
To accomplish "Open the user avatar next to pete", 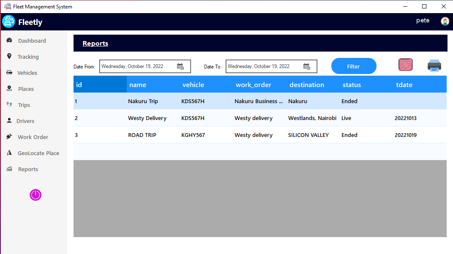I will (445, 21).
